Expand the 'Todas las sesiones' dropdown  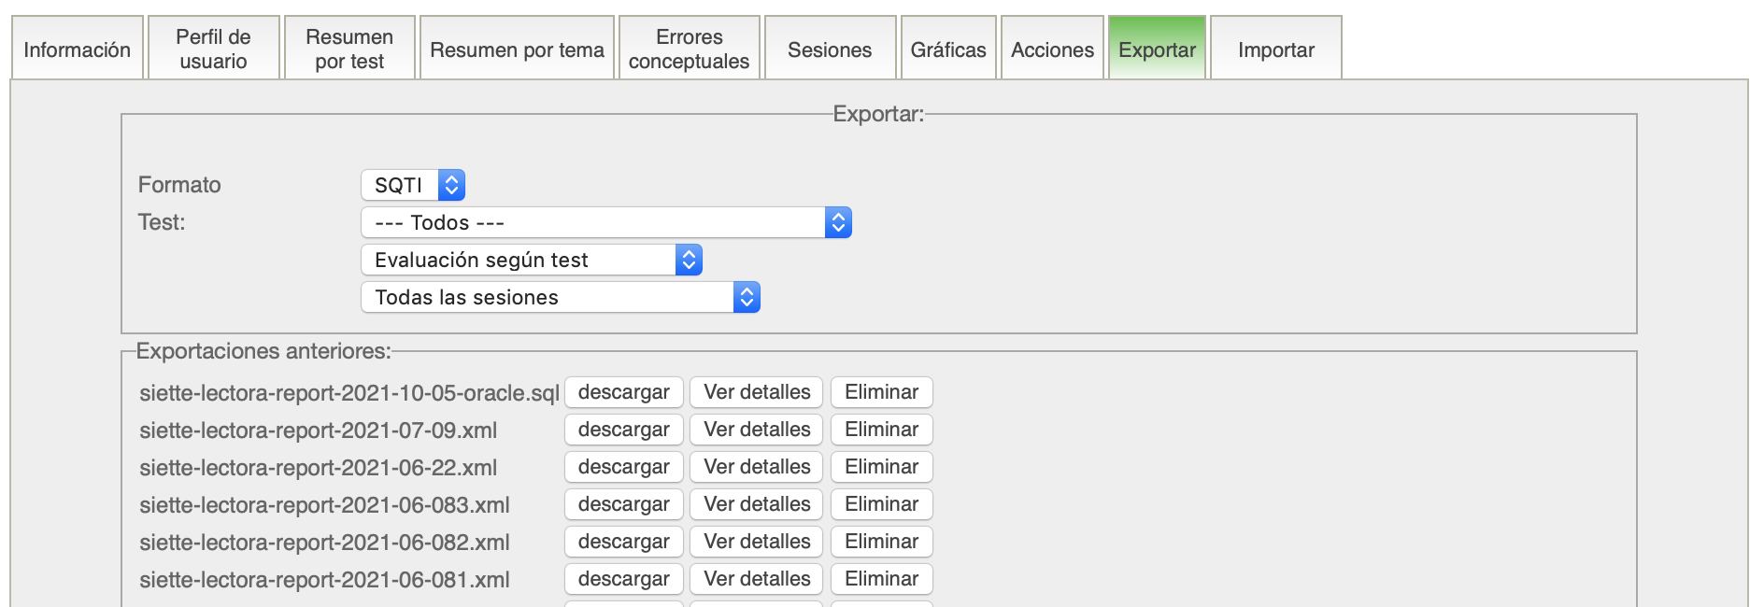tap(560, 297)
